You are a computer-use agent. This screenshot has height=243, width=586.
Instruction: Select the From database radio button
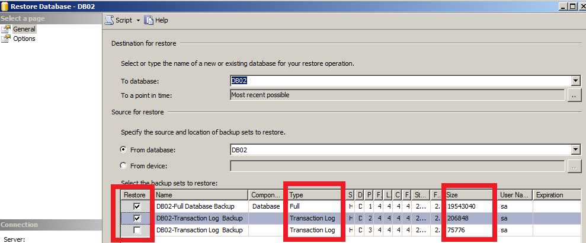point(123,149)
